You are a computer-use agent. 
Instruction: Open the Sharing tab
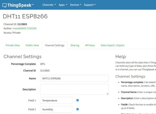75,45
